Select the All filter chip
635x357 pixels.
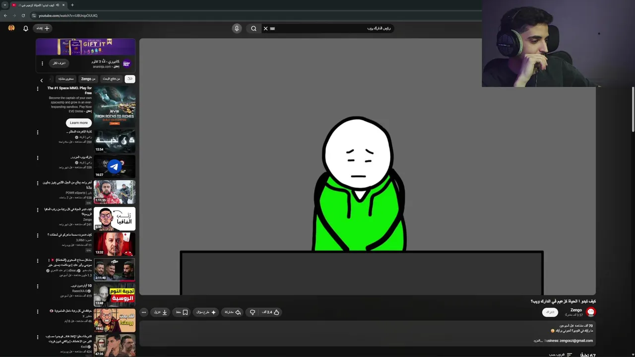pyautogui.click(x=129, y=79)
